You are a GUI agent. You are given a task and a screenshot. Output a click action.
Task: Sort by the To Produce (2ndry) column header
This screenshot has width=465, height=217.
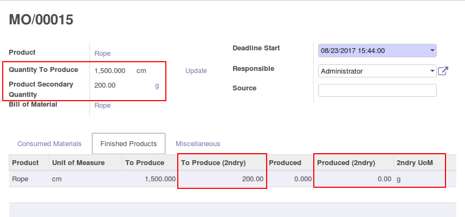tap(213, 163)
